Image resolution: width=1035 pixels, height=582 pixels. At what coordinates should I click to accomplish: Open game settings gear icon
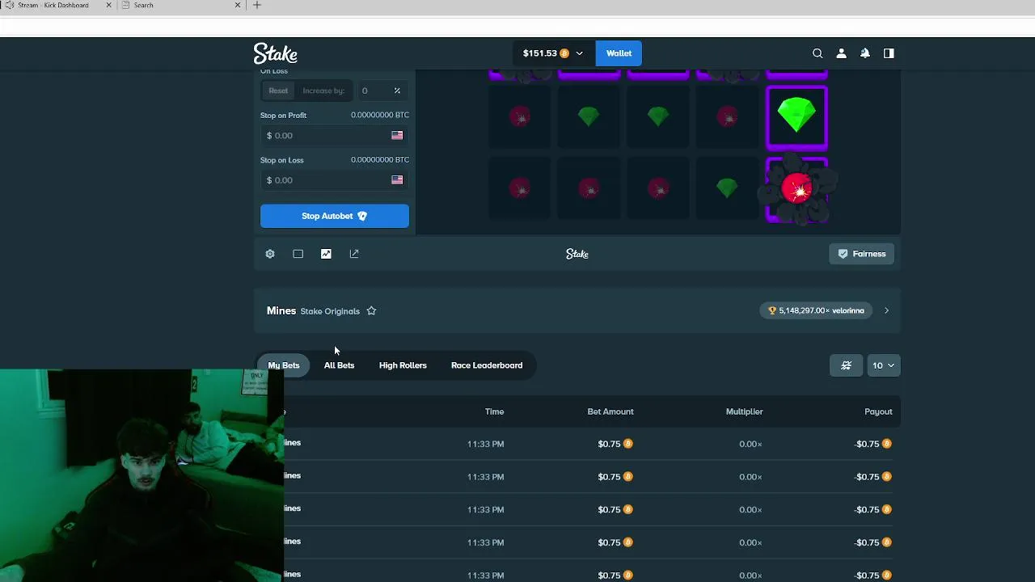tap(270, 254)
